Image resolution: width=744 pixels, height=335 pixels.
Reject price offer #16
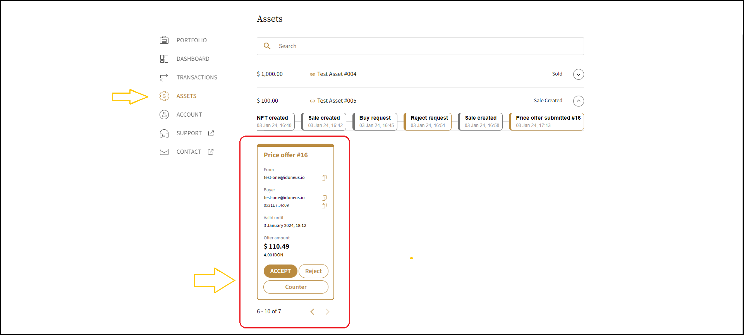[313, 271]
